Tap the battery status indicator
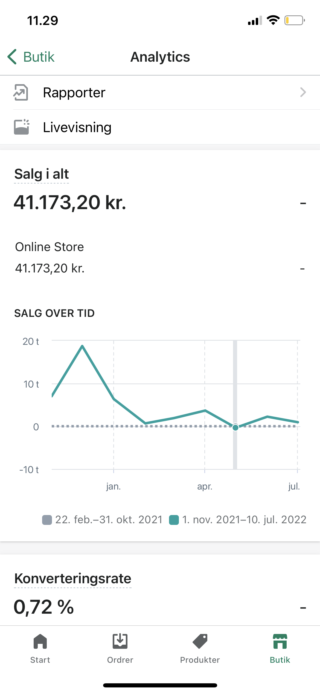 click(295, 20)
